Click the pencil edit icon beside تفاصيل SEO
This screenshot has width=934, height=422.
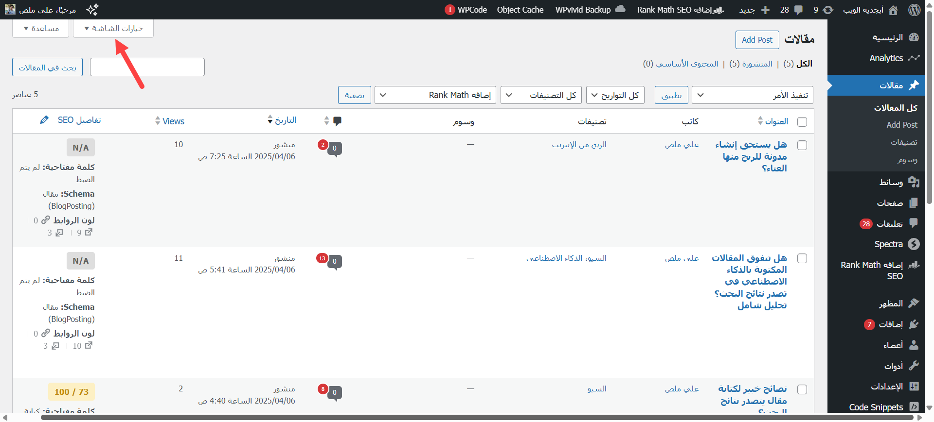pos(44,120)
